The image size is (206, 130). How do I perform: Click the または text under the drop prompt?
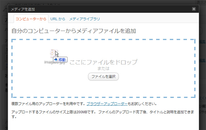pyautogui.click(x=103, y=68)
